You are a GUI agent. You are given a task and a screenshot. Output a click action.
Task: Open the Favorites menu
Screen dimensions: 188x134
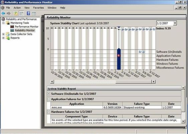(38, 8)
